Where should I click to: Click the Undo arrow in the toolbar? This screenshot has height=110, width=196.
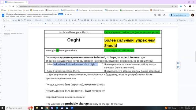(x=13, y=20)
